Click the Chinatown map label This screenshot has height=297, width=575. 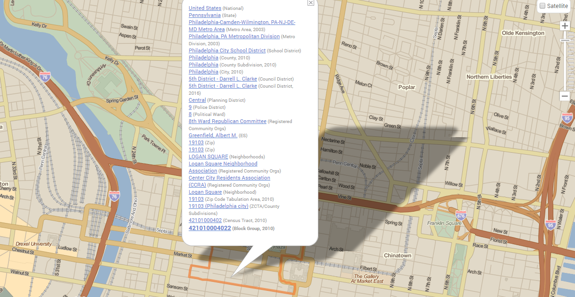398,256
